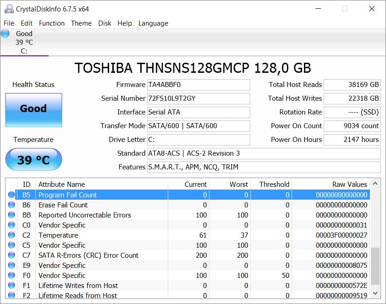Click the attribute list scrollbar thumb
The width and height of the screenshot is (386, 304).
(x=375, y=266)
